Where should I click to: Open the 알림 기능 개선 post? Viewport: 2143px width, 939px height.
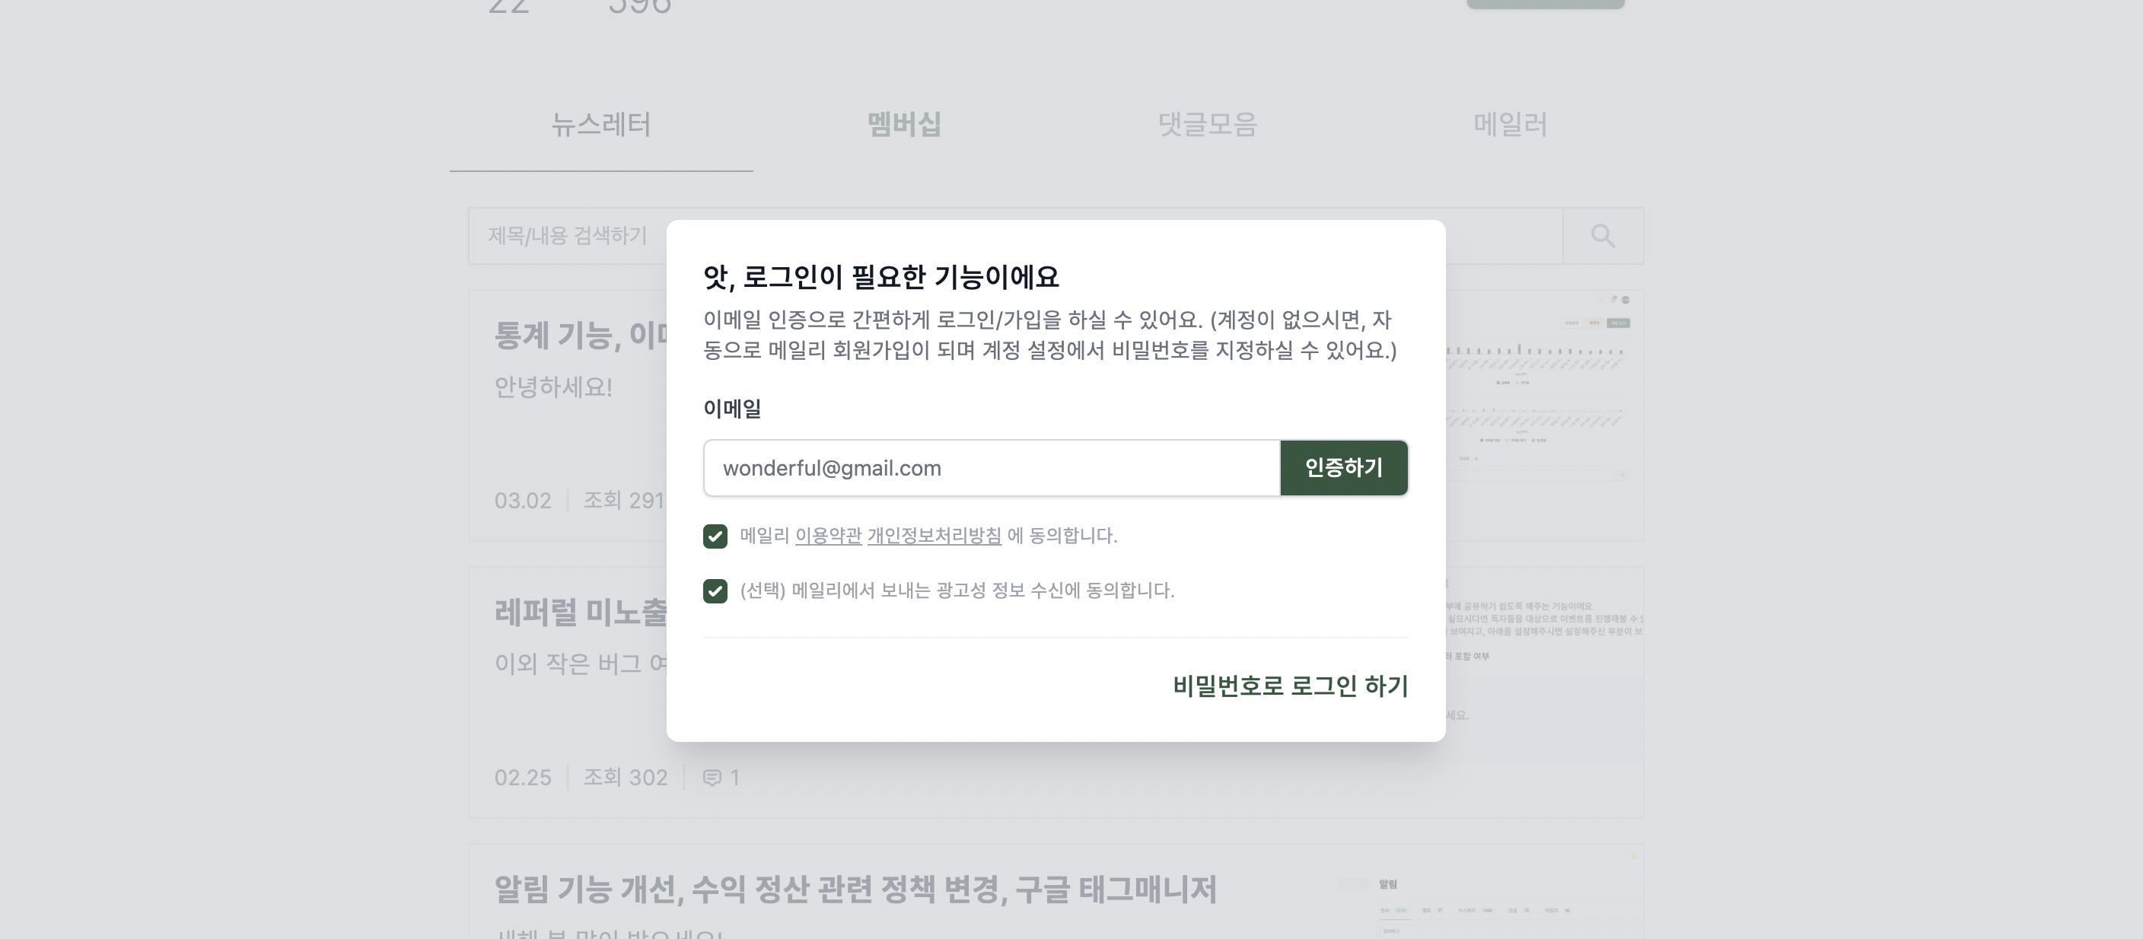pyautogui.click(x=855, y=890)
